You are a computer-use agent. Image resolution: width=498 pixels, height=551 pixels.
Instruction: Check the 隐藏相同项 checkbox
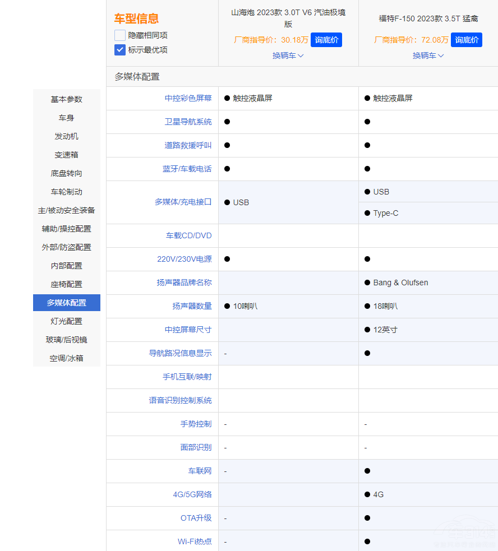pyautogui.click(x=120, y=35)
